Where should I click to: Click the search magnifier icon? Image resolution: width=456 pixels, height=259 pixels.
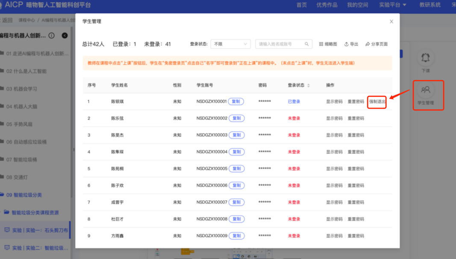coord(306,44)
